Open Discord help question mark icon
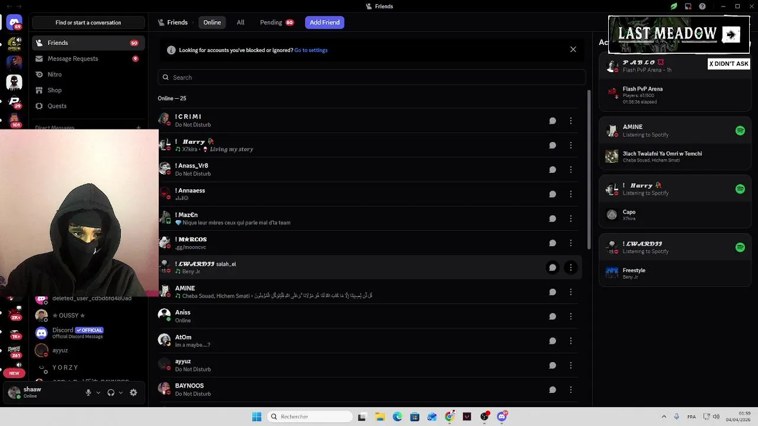This screenshot has width=758, height=426. (x=702, y=7)
